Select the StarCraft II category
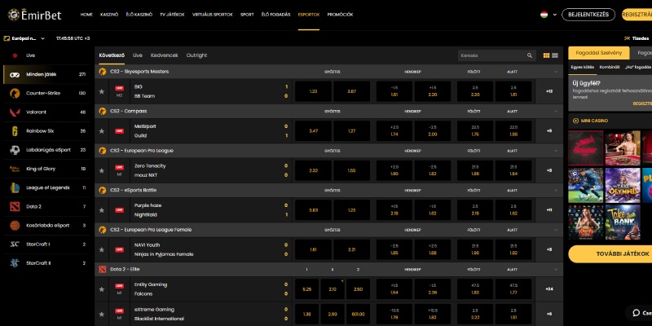This screenshot has height=326, width=652. (46, 263)
